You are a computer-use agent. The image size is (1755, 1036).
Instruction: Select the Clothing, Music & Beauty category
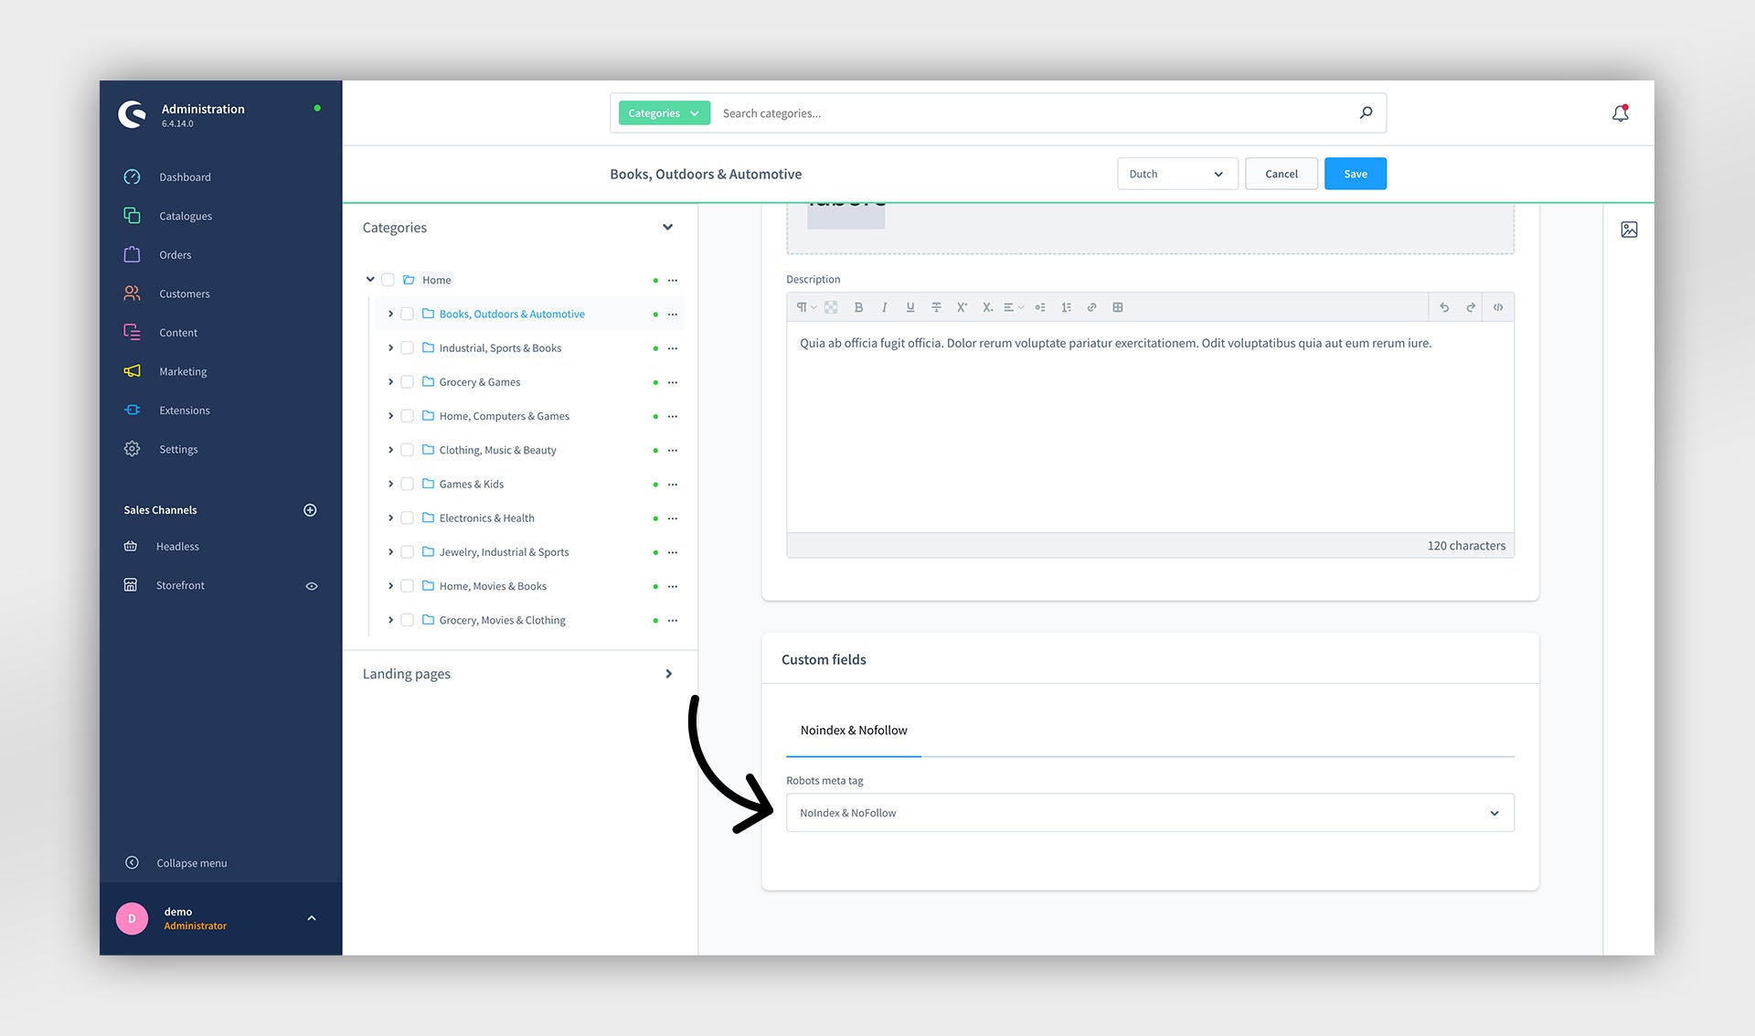click(497, 450)
